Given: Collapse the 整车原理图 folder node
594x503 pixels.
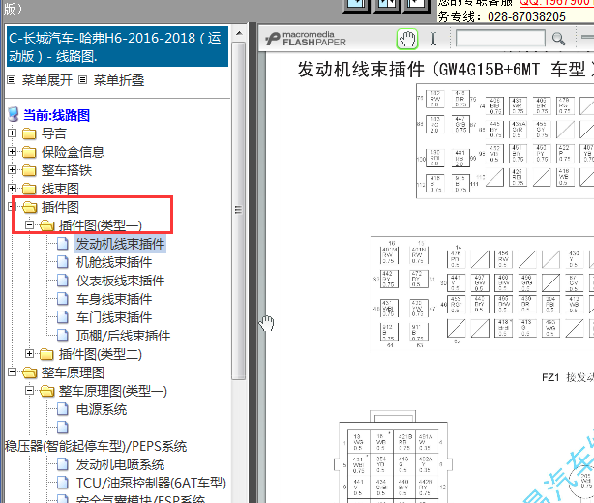Looking at the screenshot, I should [13, 372].
